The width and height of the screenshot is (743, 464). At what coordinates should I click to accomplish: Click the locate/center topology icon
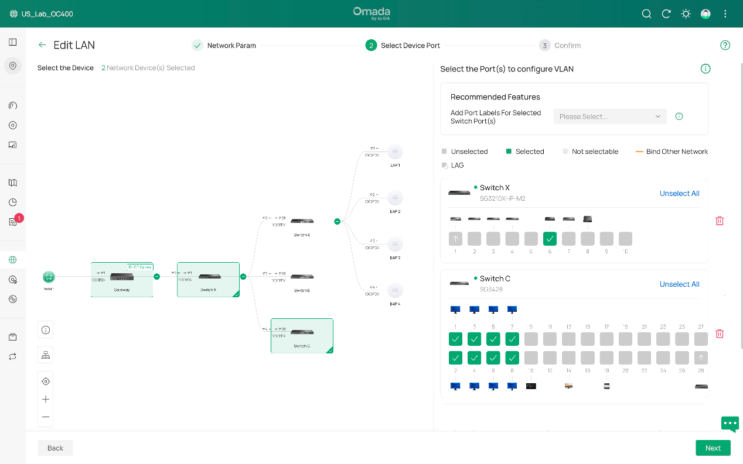pyautogui.click(x=46, y=381)
